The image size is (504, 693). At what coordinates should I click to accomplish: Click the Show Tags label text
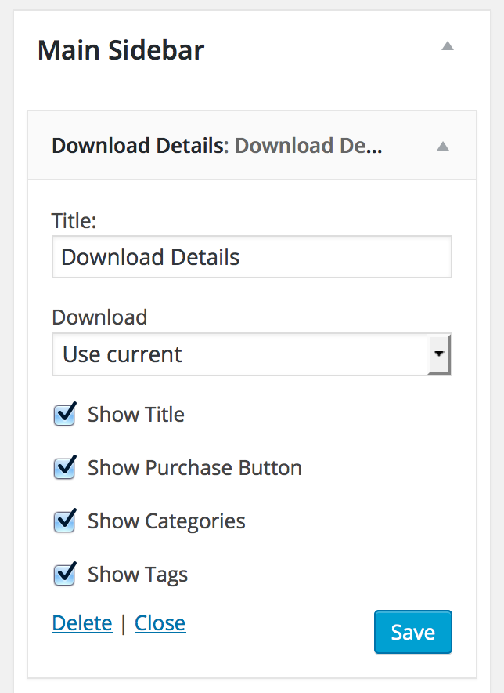pos(138,575)
